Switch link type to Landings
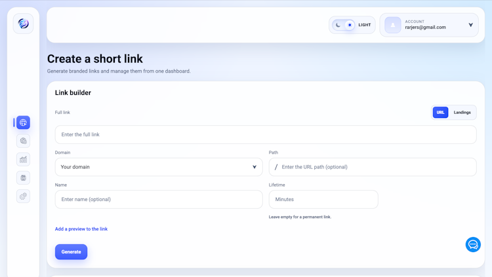This screenshot has width=492, height=277. pyautogui.click(x=462, y=113)
